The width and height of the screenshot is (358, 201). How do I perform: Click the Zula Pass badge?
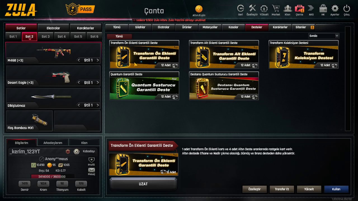tap(81, 9)
